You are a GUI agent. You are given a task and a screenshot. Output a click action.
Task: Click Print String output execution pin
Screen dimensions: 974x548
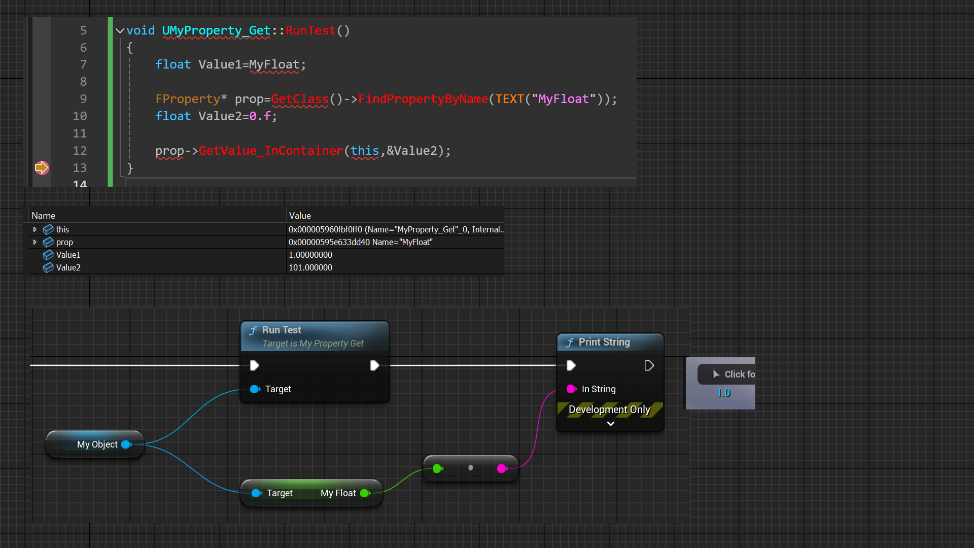tap(649, 365)
